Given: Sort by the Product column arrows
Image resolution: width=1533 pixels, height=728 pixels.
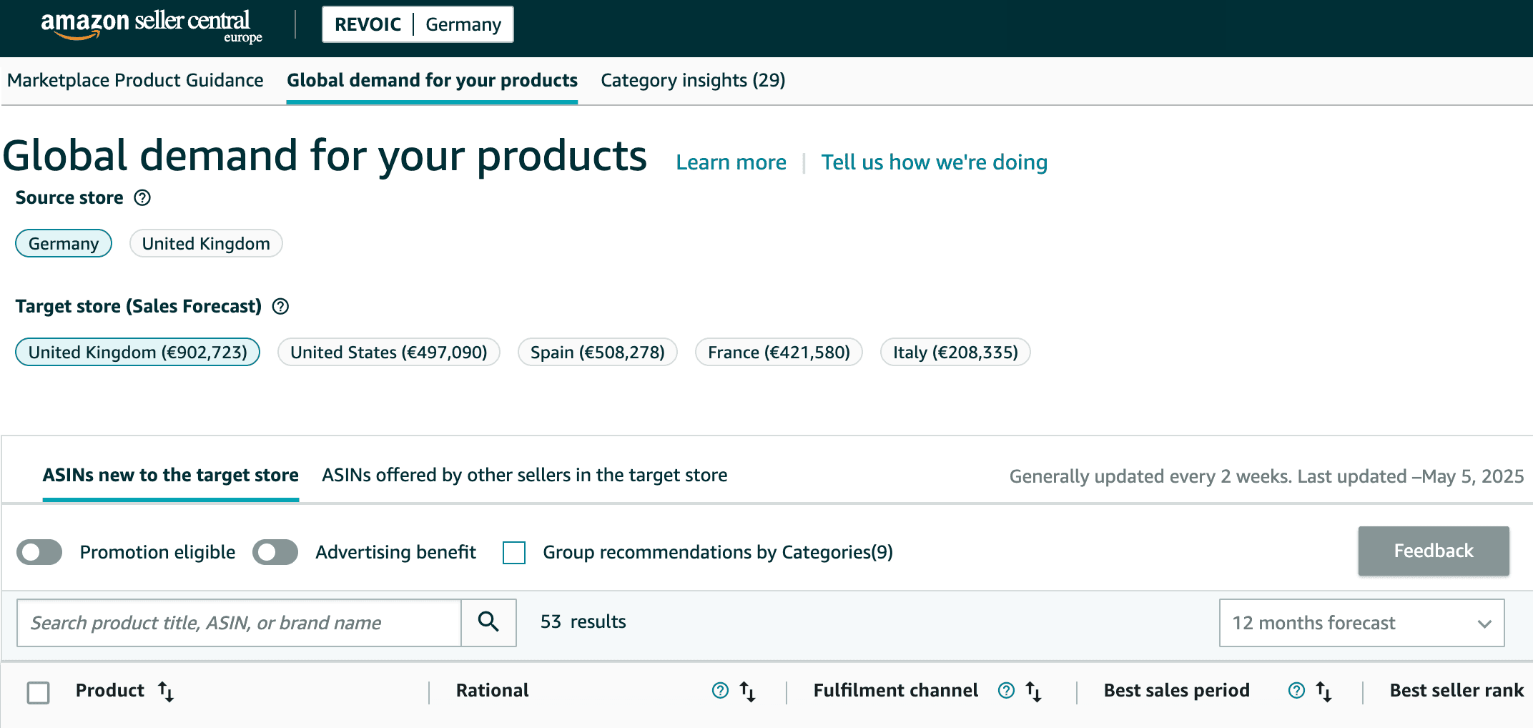Looking at the screenshot, I should click(x=166, y=691).
